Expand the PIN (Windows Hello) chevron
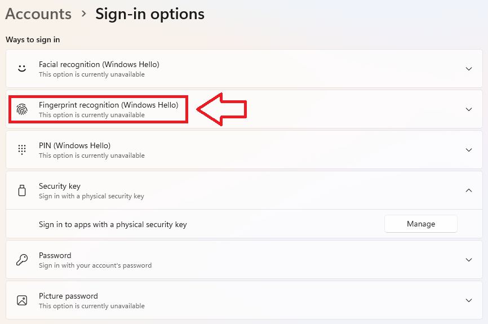Image resolution: width=488 pixels, height=324 pixels. [468, 150]
